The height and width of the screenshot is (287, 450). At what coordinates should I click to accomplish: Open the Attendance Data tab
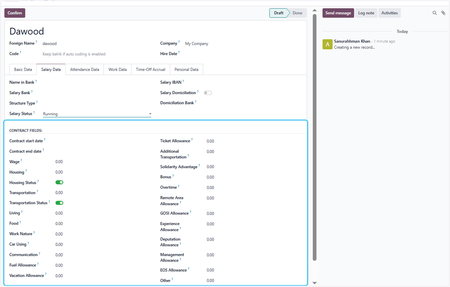coord(84,69)
